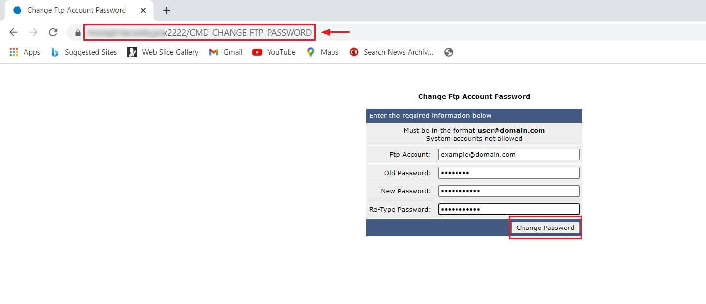Open the Suggested Sites bookmark

pyautogui.click(x=84, y=52)
